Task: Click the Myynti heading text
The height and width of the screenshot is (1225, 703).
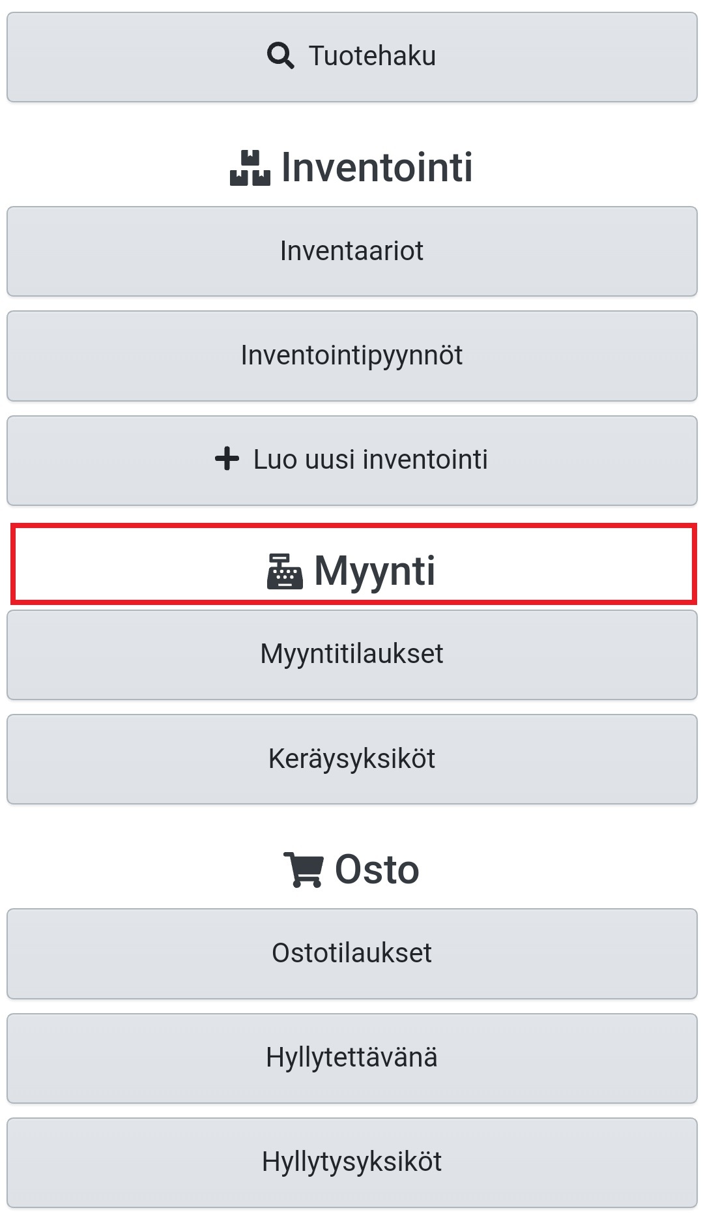Action: pos(375,571)
